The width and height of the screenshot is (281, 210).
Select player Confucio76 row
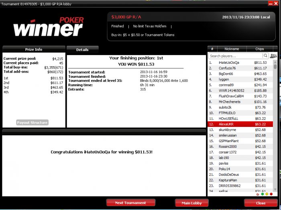(240, 68)
